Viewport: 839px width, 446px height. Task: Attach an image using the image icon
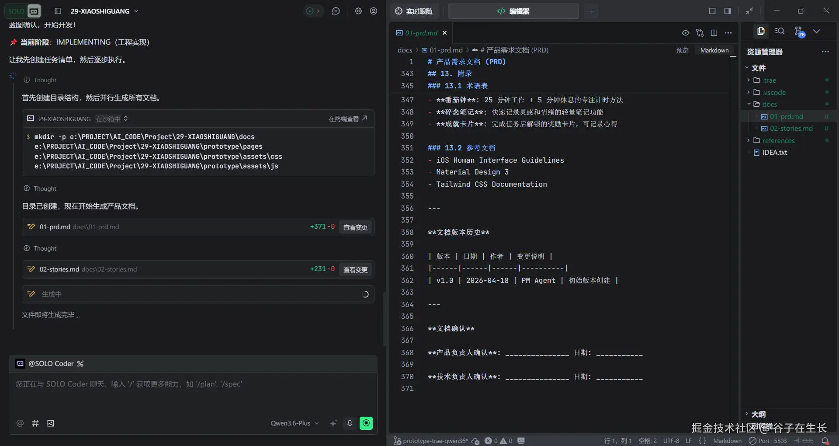click(51, 423)
